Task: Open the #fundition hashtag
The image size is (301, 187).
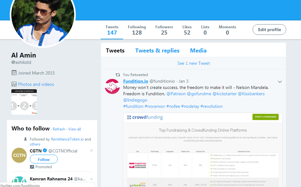Action: 133,107
